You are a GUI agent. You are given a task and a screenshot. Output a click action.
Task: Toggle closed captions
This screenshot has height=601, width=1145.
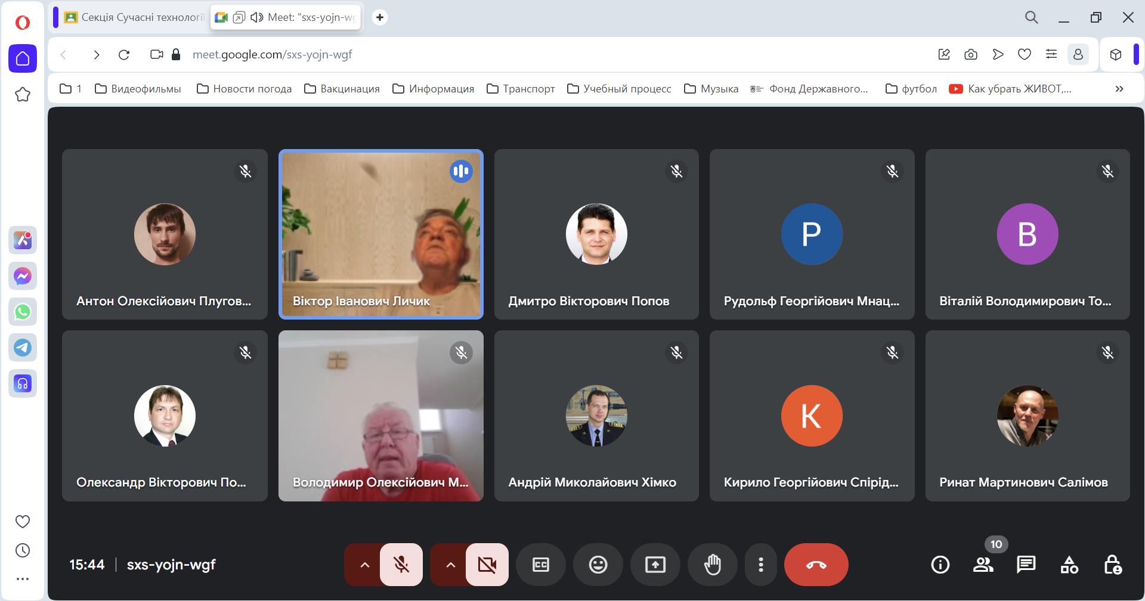click(540, 565)
